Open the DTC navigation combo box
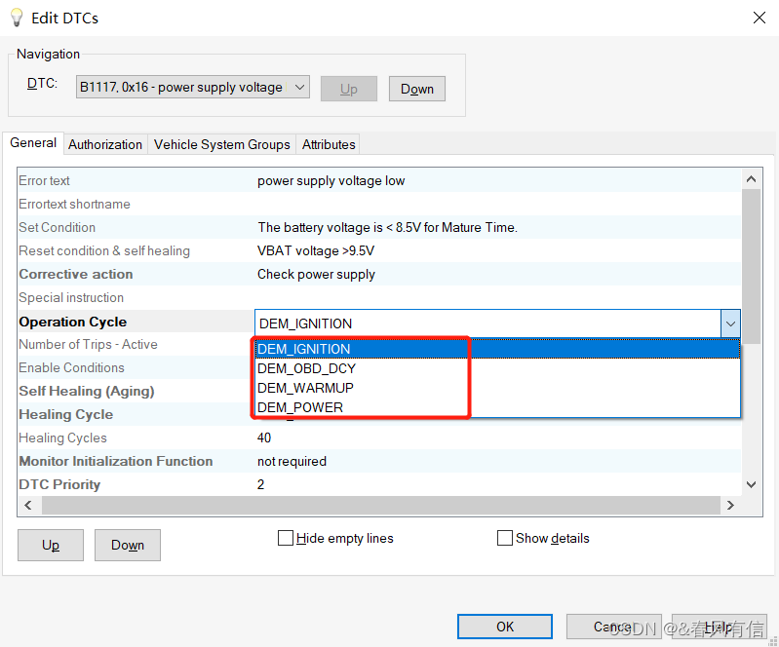This screenshot has height=647, width=779. coord(193,87)
